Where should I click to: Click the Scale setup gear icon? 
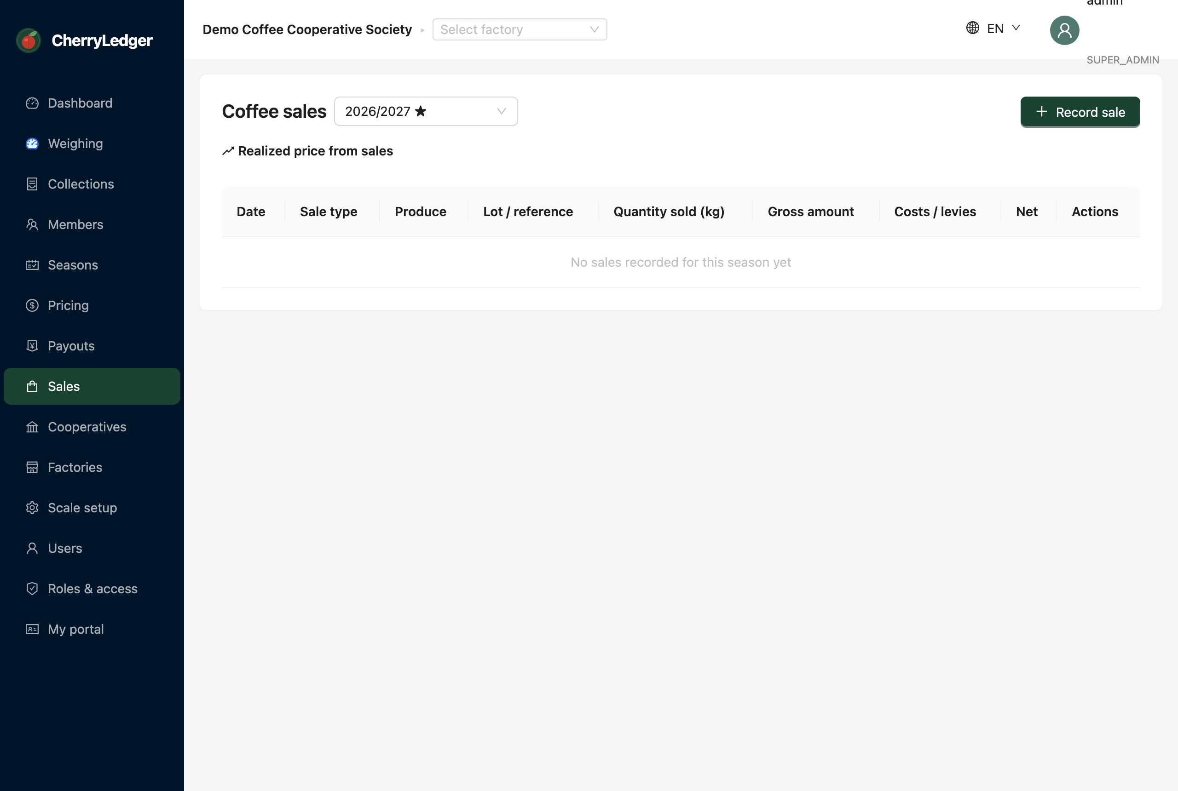32,508
